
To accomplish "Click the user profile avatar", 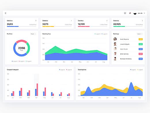I will click(x=135, y=13).
